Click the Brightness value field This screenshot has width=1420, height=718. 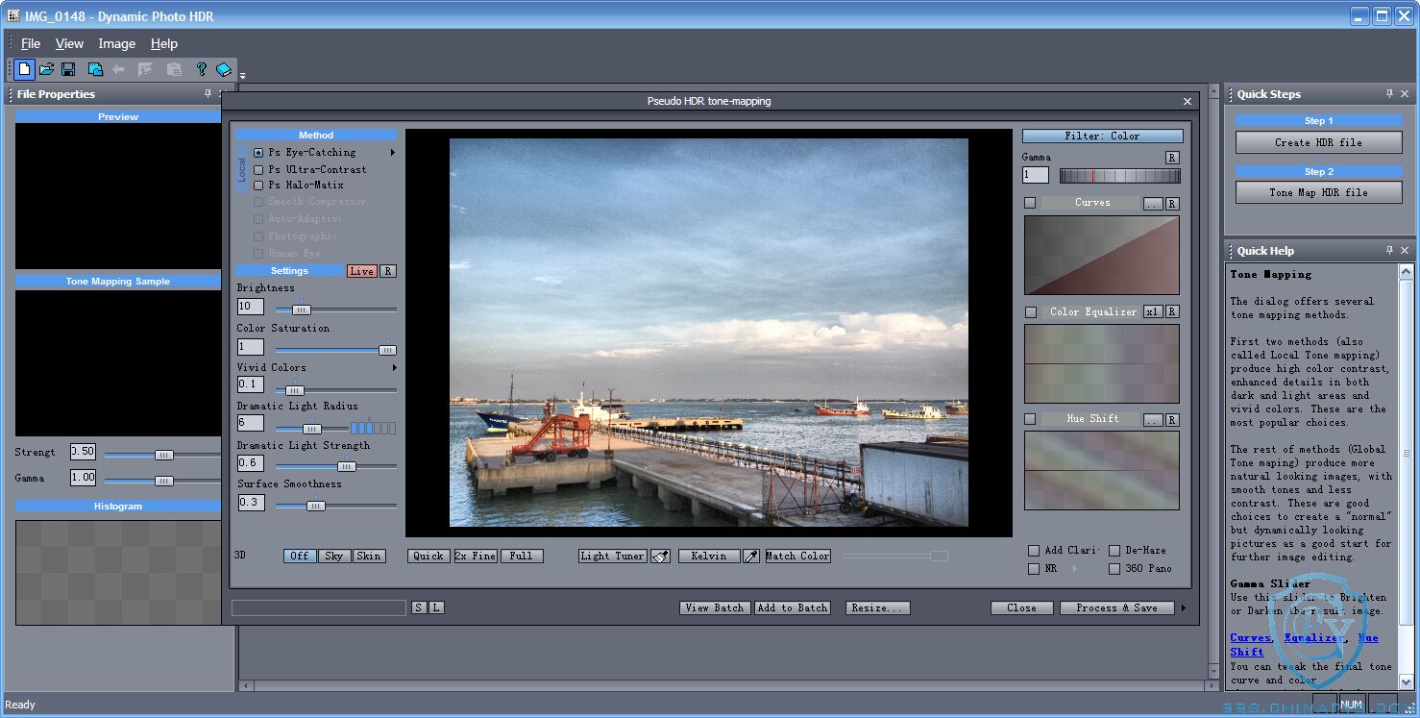pos(251,307)
